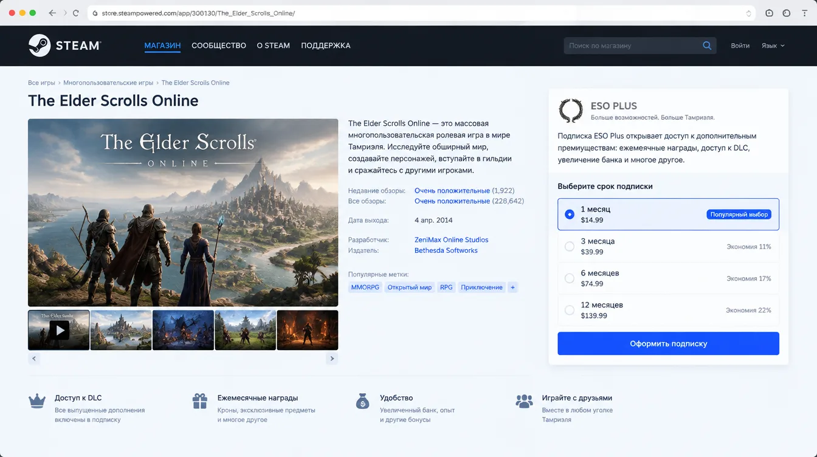Open the ZeniMax Online Studios developer link
Screen dimensions: 817x457
pyautogui.click(x=451, y=239)
